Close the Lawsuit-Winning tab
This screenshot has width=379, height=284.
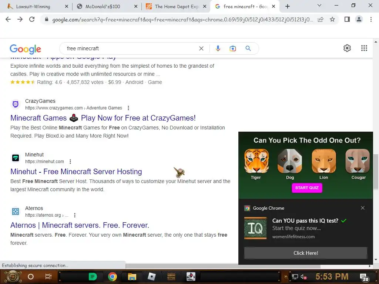(x=67, y=7)
